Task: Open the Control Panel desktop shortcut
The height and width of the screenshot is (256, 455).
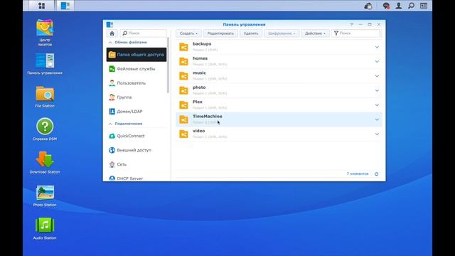Action: (x=45, y=64)
